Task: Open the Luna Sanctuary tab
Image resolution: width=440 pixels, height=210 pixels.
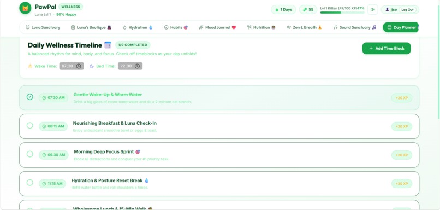Action: pyautogui.click(x=43, y=27)
